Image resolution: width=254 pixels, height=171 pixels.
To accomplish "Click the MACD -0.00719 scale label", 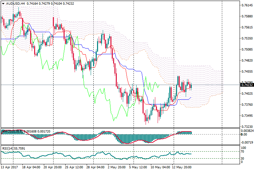I will point(247,142).
